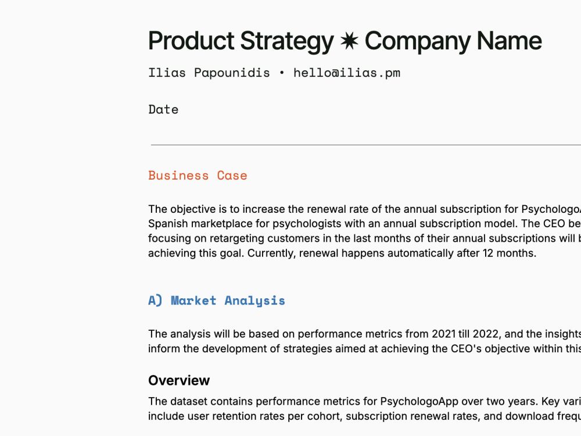The image size is (581, 436).
Task: Click the bullet separator between name and email
Action: (x=282, y=73)
